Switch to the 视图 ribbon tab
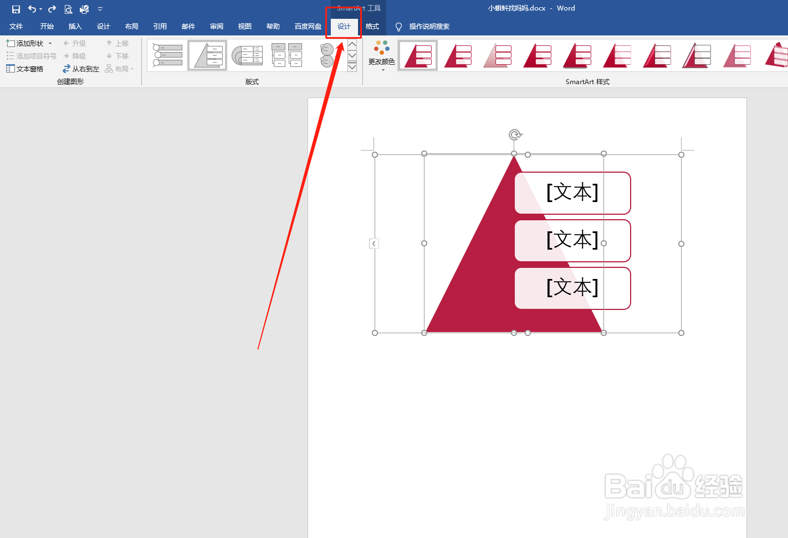The width and height of the screenshot is (788, 538). 245,27
